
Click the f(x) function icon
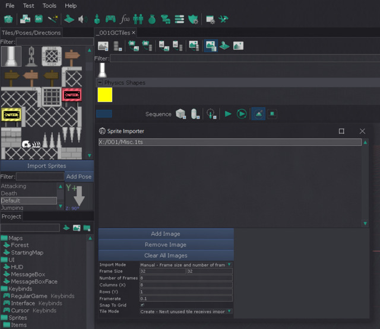[125, 19]
